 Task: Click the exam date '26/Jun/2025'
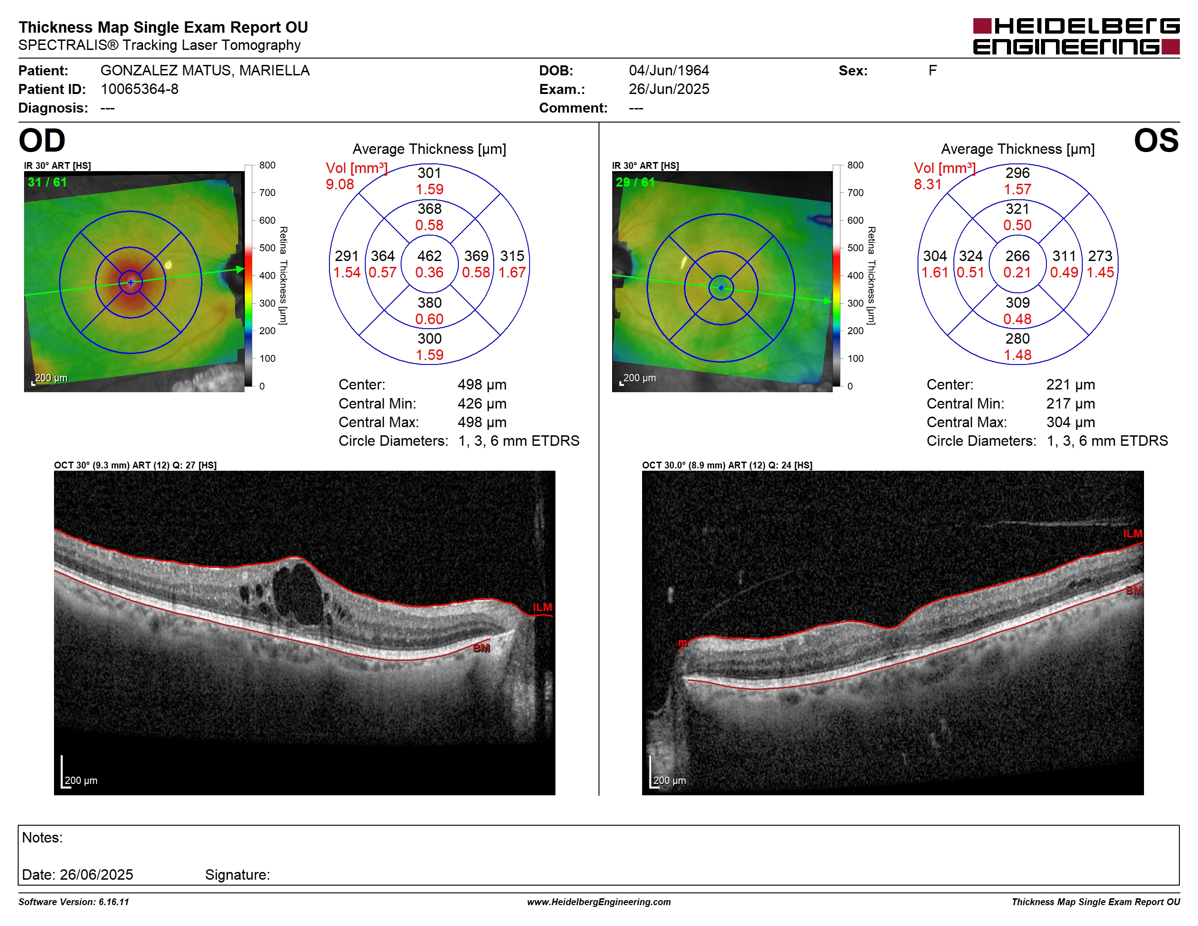click(669, 89)
